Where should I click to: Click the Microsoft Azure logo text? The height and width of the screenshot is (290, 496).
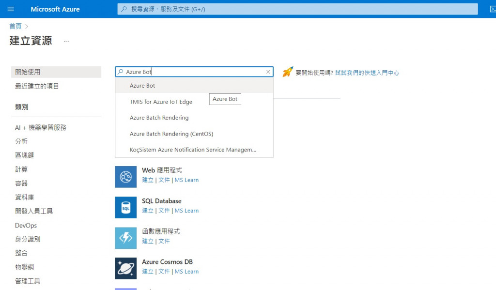[55, 9]
